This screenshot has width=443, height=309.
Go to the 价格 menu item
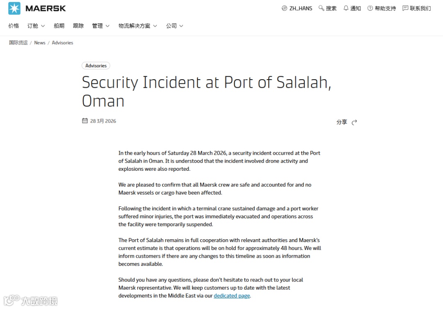(14, 26)
